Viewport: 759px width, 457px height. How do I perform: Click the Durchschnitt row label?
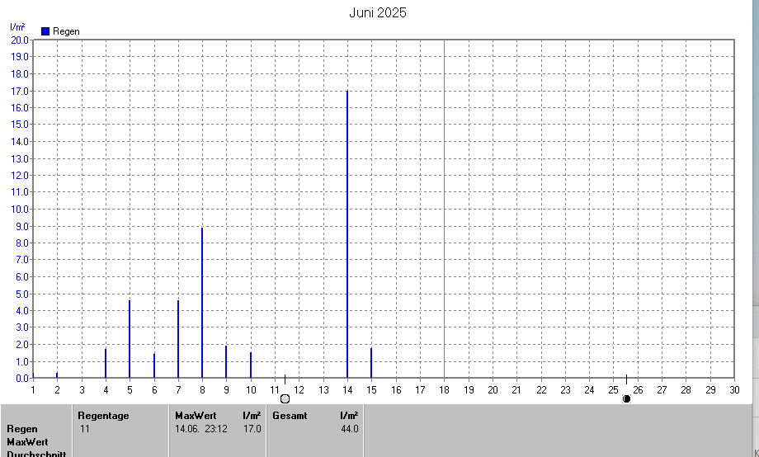pyautogui.click(x=36, y=454)
